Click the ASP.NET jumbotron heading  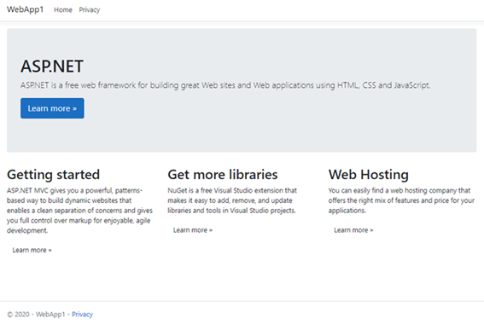click(52, 66)
